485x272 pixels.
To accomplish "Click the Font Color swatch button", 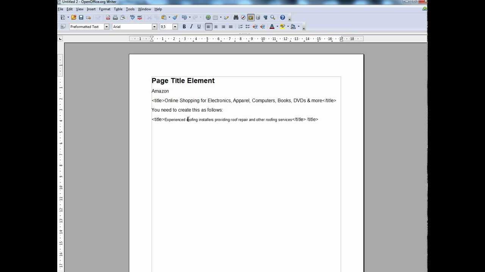I will 272,26.
